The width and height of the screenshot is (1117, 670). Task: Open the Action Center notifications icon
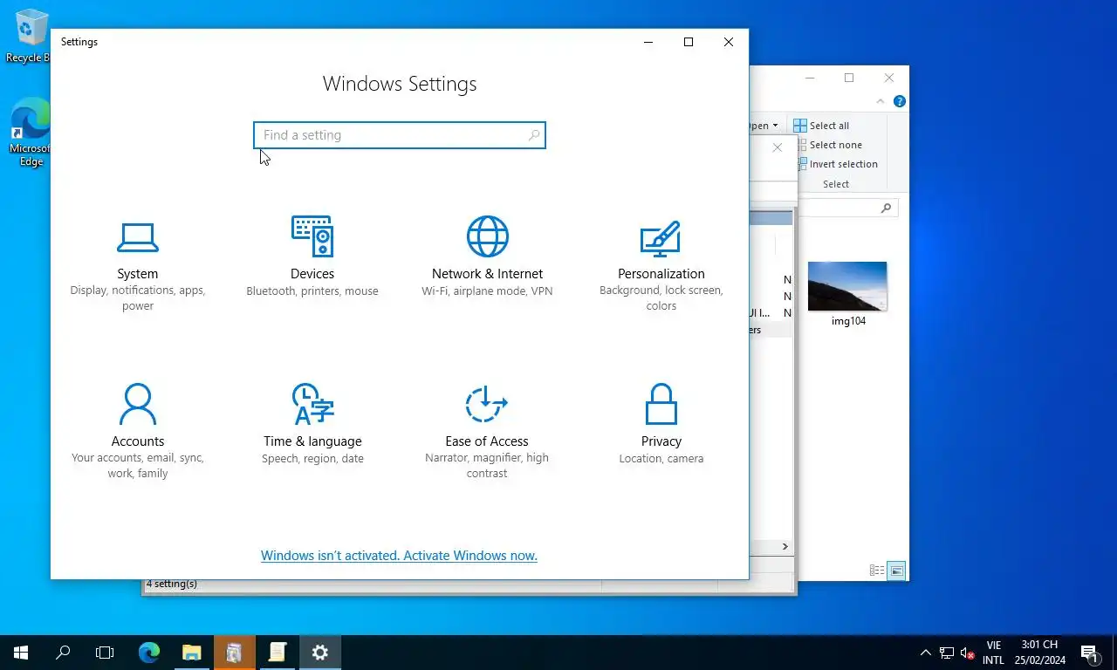(x=1091, y=653)
